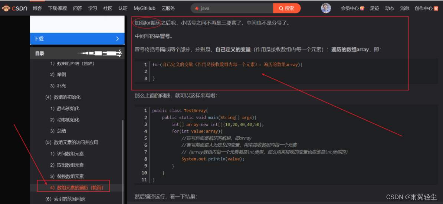Focus the java search input field
The width and height of the screenshot is (443, 204).
pos(232,8)
